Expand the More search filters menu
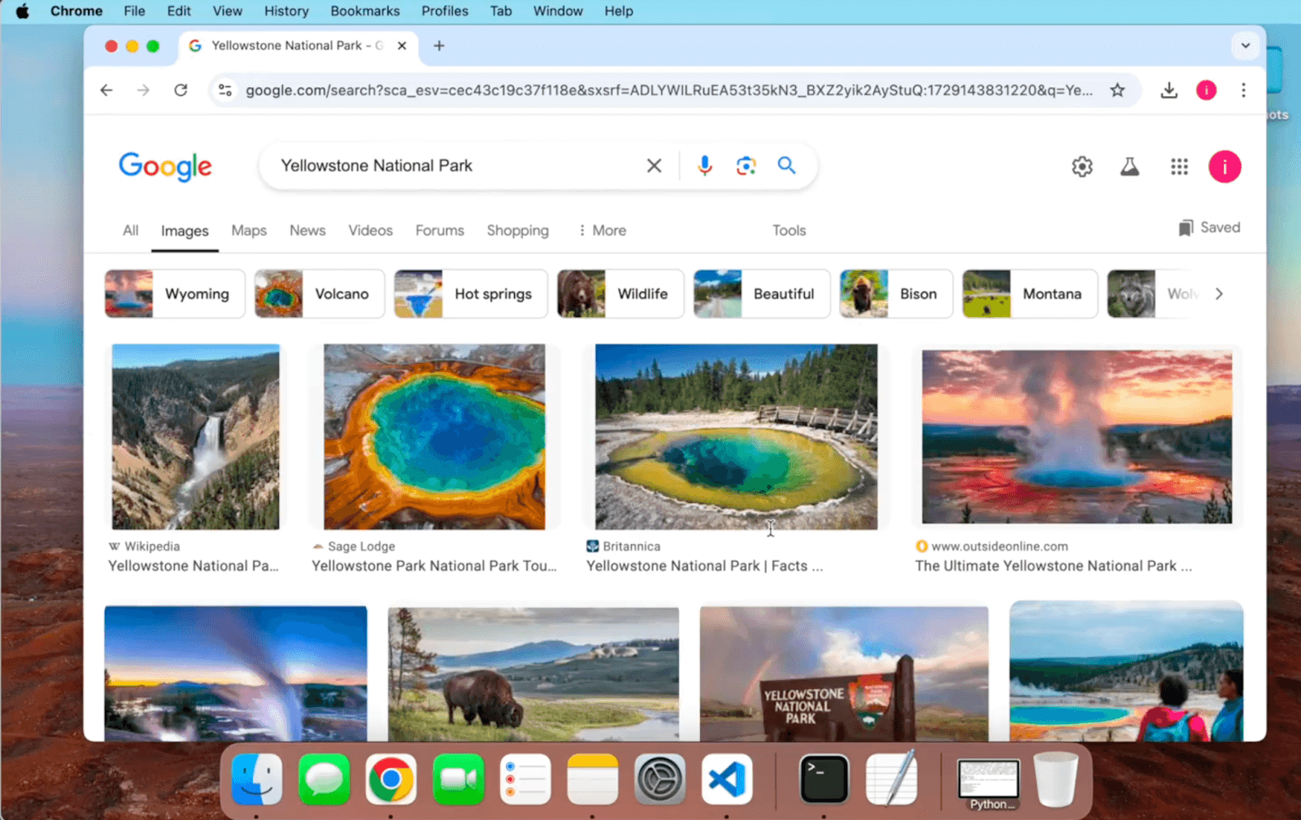The height and width of the screenshot is (820, 1301). click(602, 231)
